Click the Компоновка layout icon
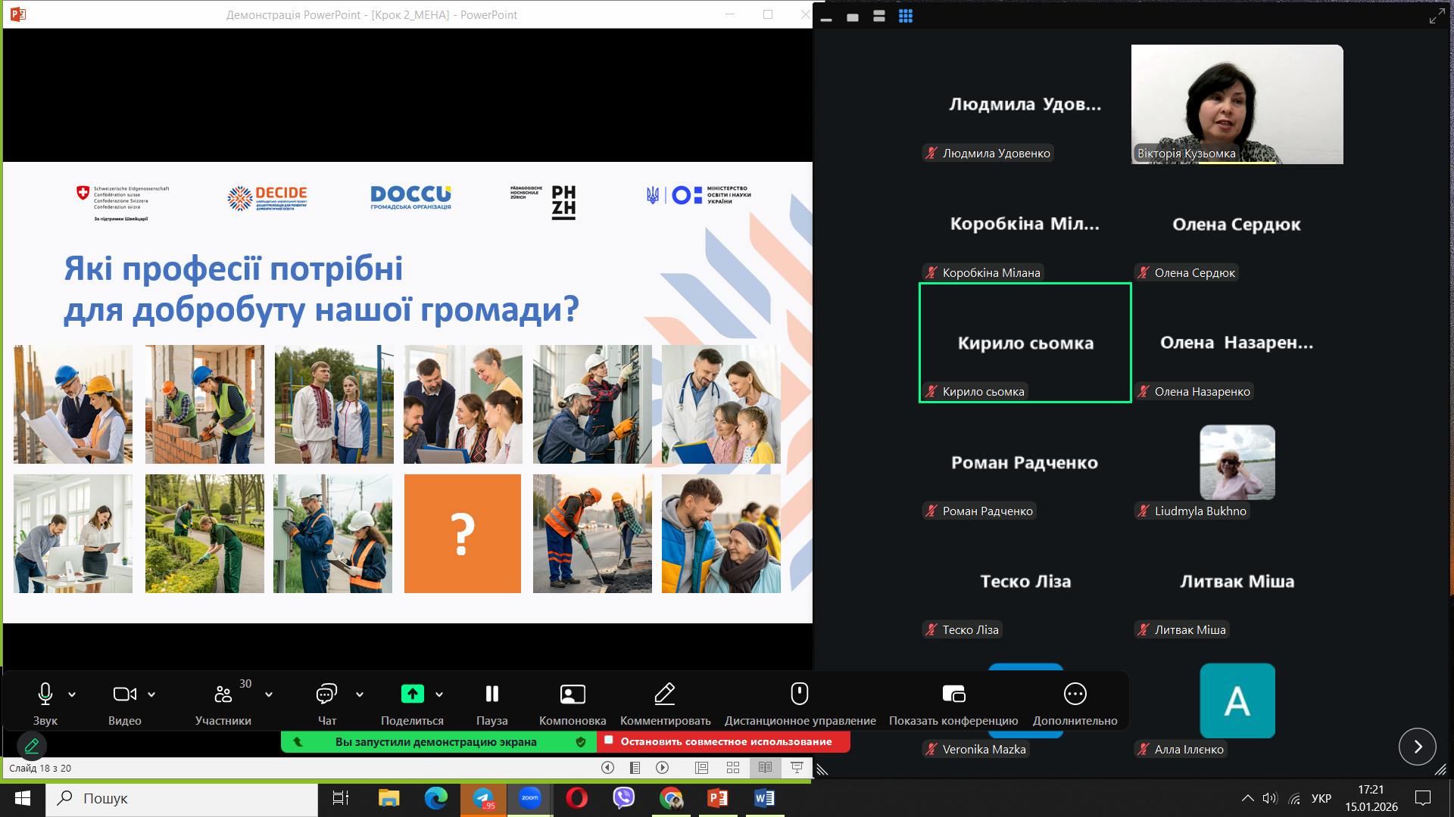Image resolution: width=1454 pixels, height=817 pixels. [x=572, y=694]
